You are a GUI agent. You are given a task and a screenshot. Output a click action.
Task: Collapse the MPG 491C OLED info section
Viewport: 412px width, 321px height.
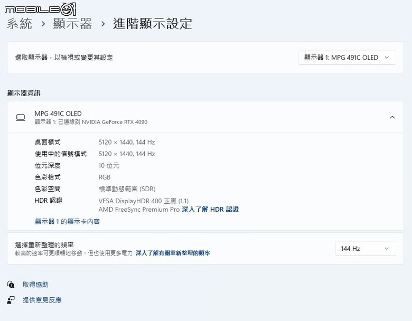click(392, 117)
